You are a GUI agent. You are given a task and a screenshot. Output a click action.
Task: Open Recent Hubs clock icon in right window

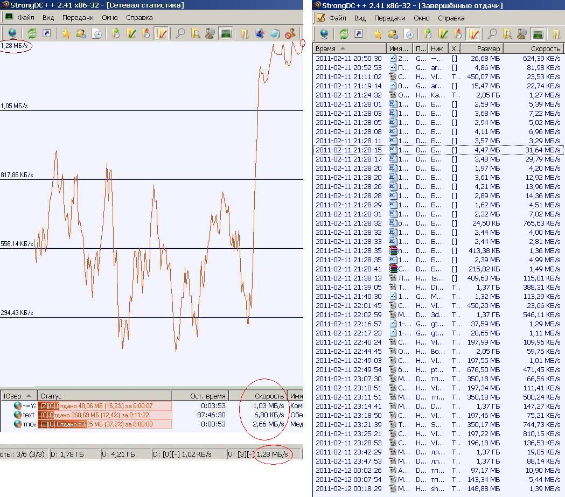[409, 34]
